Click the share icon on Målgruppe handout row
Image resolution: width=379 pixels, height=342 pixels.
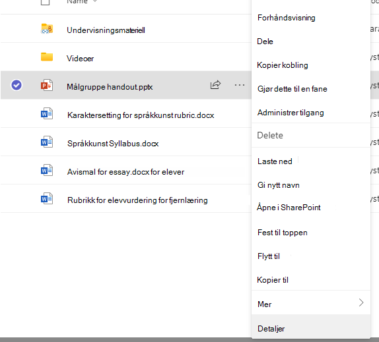pos(215,84)
